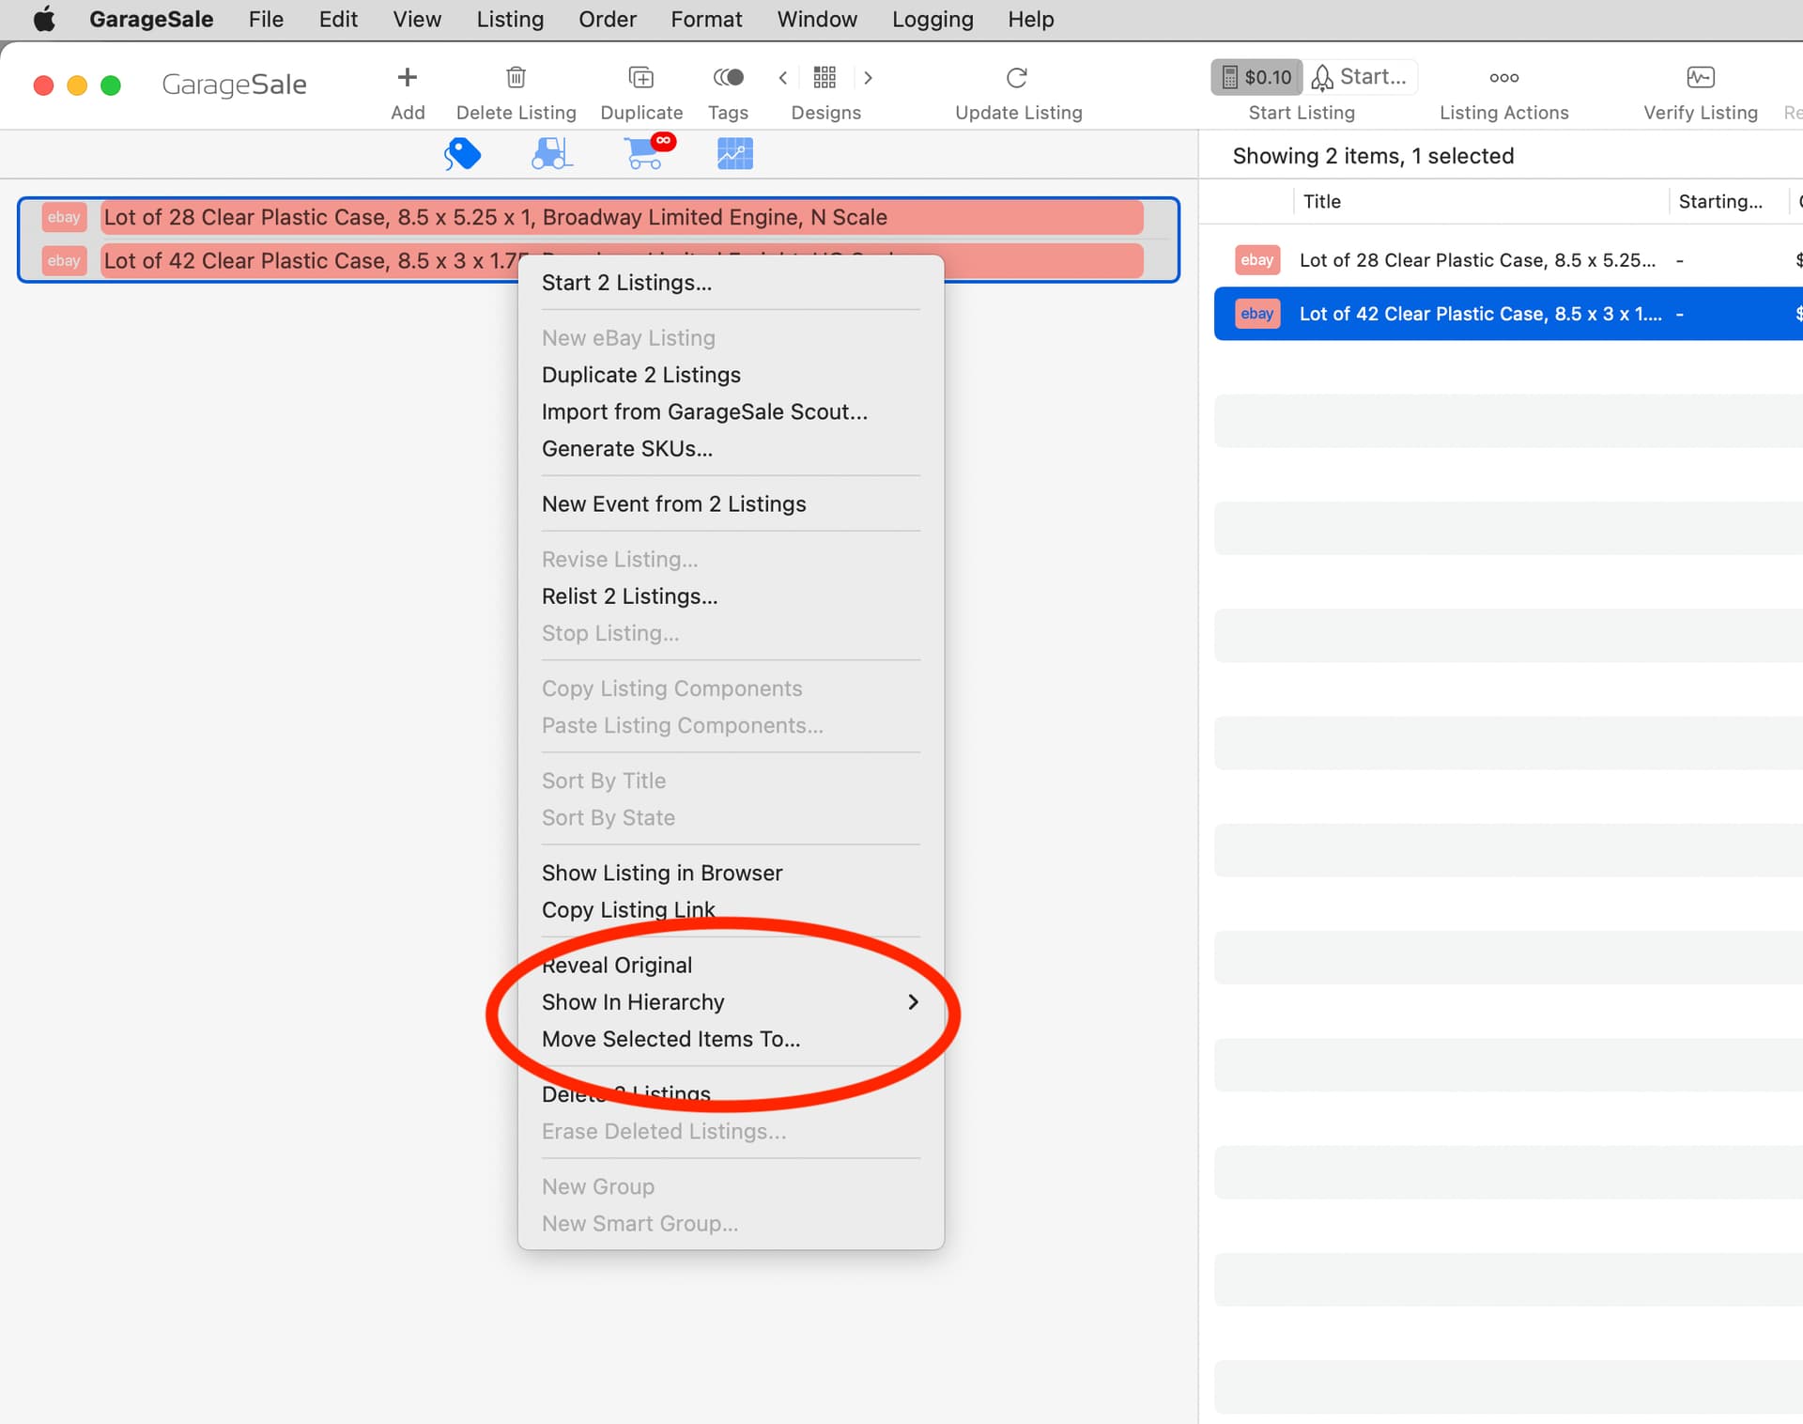Open the Help menu
The height and width of the screenshot is (1424, 1803).
(1031, 20)
